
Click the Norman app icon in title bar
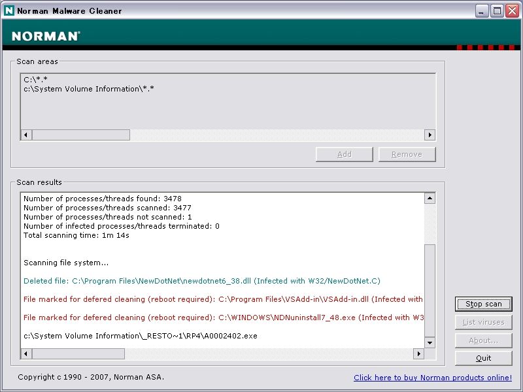(9, 10)
